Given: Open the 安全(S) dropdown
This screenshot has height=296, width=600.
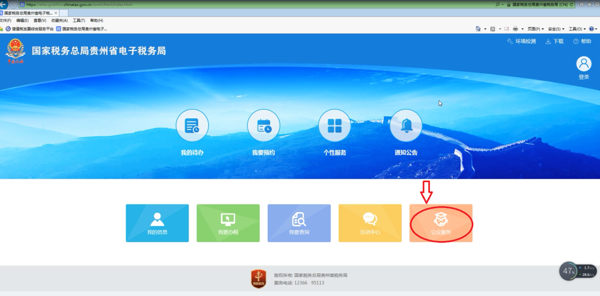Looking at the screenshot, I should click(556, 29).
